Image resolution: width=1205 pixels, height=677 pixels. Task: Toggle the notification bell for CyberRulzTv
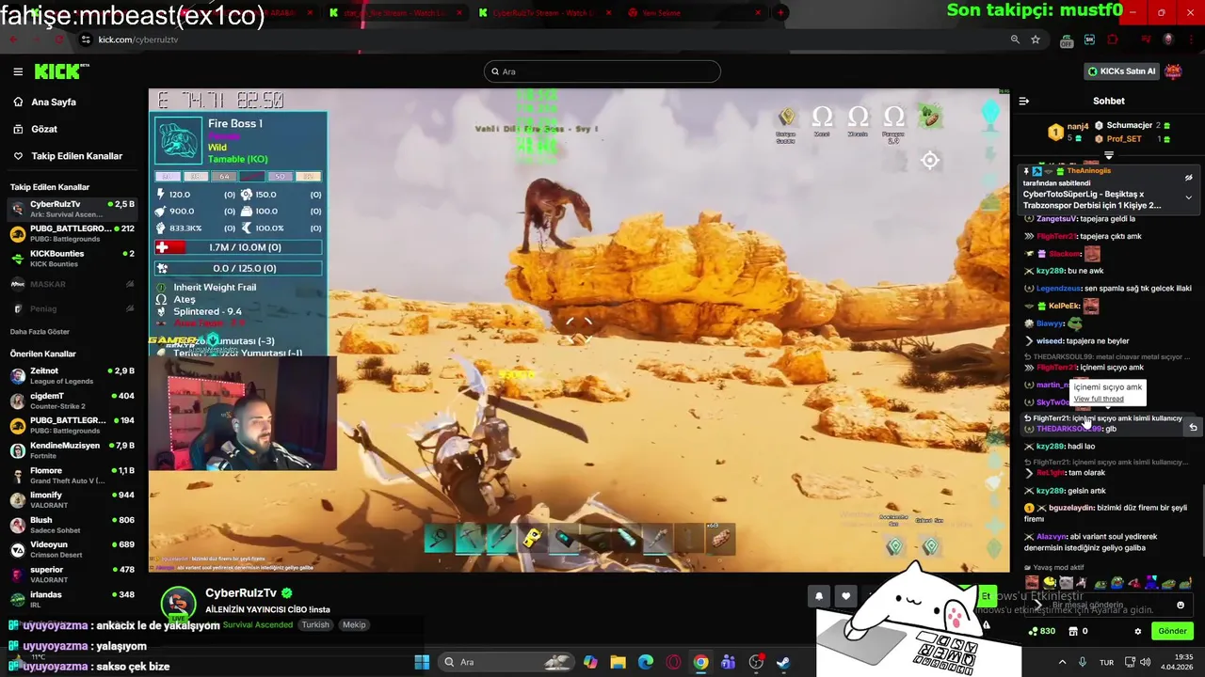(x=819, y=596)
